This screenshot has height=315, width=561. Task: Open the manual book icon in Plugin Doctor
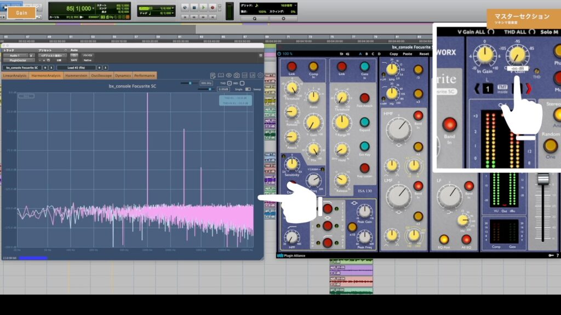221,75
